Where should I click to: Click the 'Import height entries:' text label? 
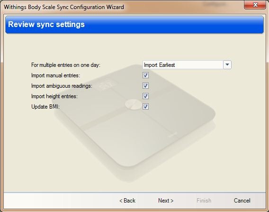54,96
